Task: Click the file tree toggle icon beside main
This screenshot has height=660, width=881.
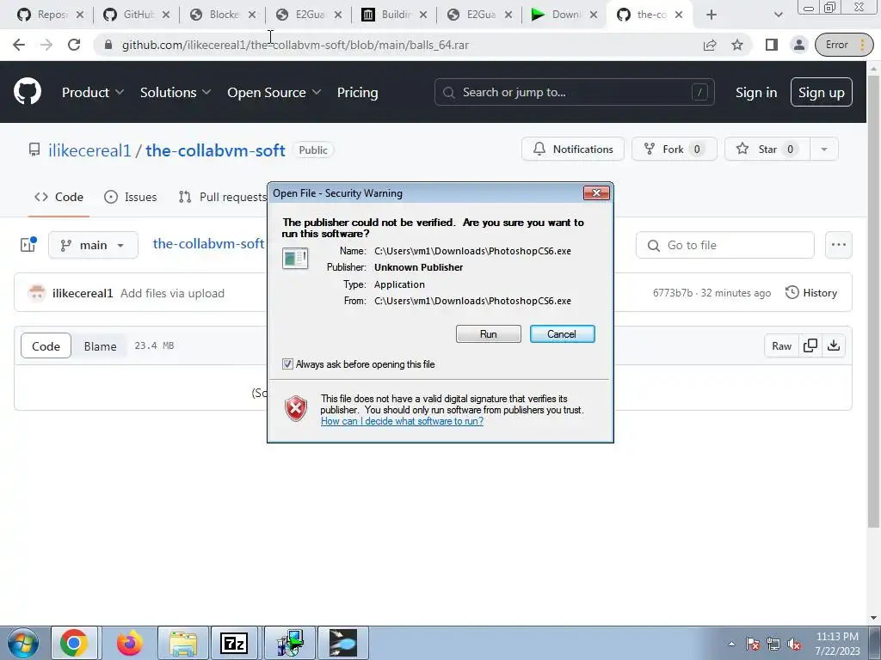Action: (x=28, y=245)
